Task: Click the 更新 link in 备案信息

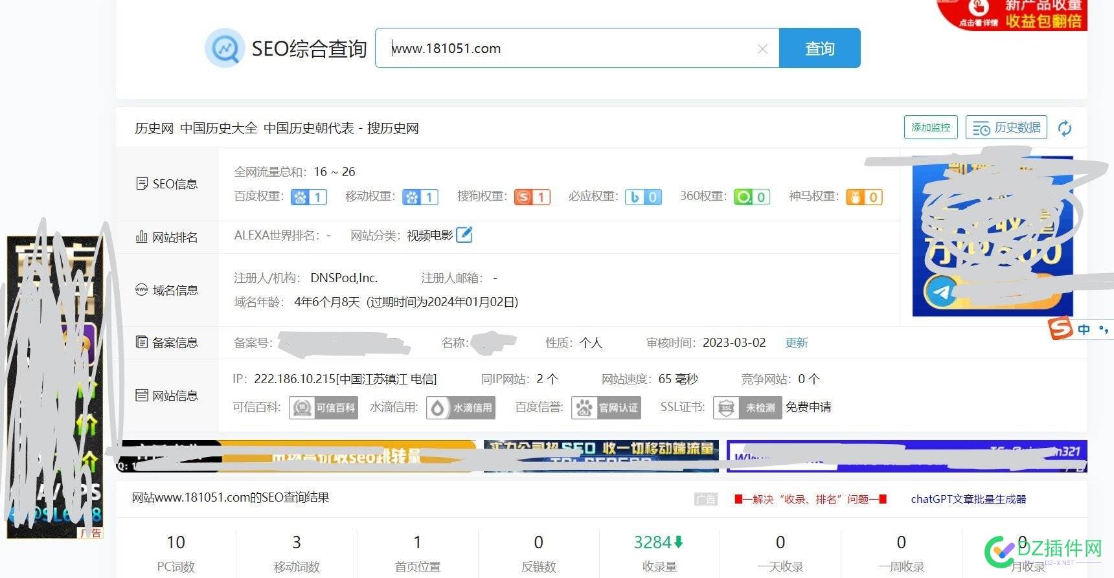Action: (797, 343)
